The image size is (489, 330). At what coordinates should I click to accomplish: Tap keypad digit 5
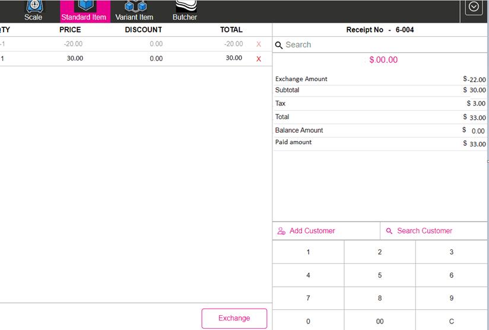pyautogui.click(x=380, y=275)
